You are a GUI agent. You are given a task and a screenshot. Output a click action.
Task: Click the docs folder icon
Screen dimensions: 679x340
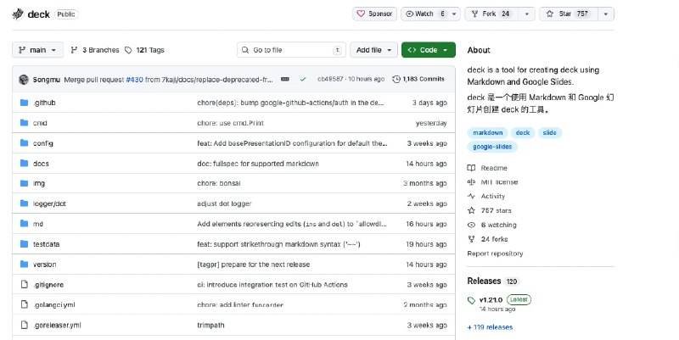[25, 164]
